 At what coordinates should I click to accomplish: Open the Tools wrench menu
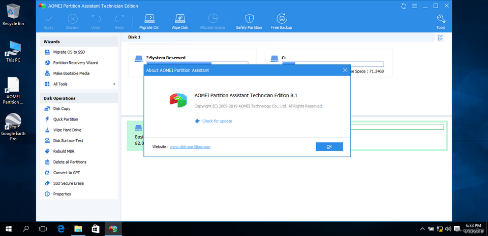click(x=441, y=21)
